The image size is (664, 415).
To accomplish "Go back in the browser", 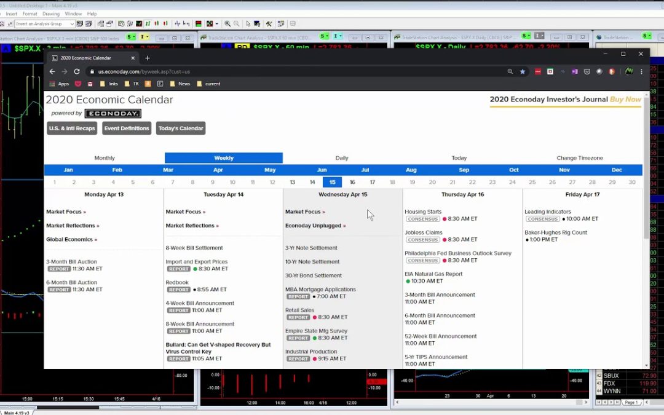I will (x=52, y=71).
